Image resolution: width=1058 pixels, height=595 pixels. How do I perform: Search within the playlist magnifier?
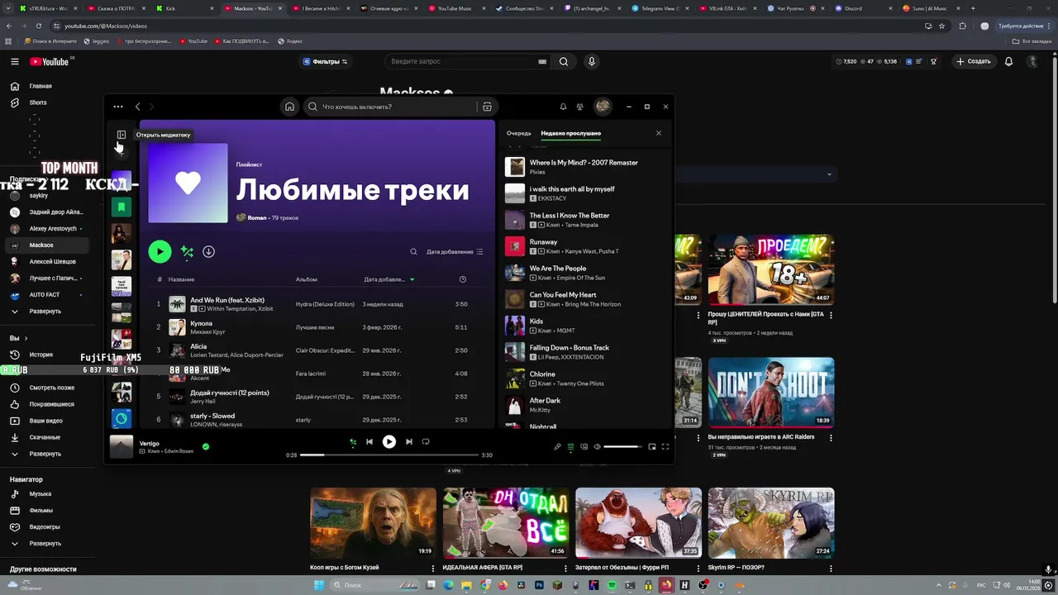click(x=414, y=251)
